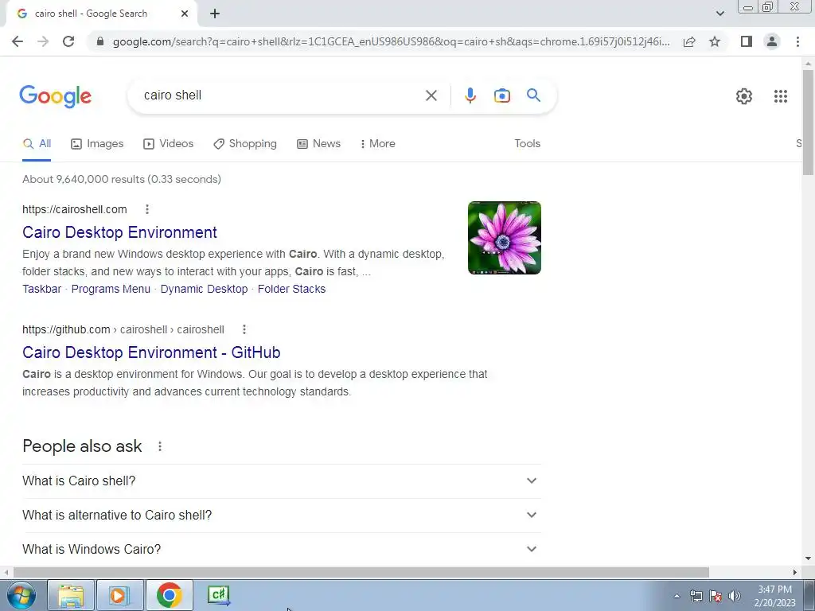Switch to the Shopping tab
The width and height of the screenshot is (815, 611).
245,144
